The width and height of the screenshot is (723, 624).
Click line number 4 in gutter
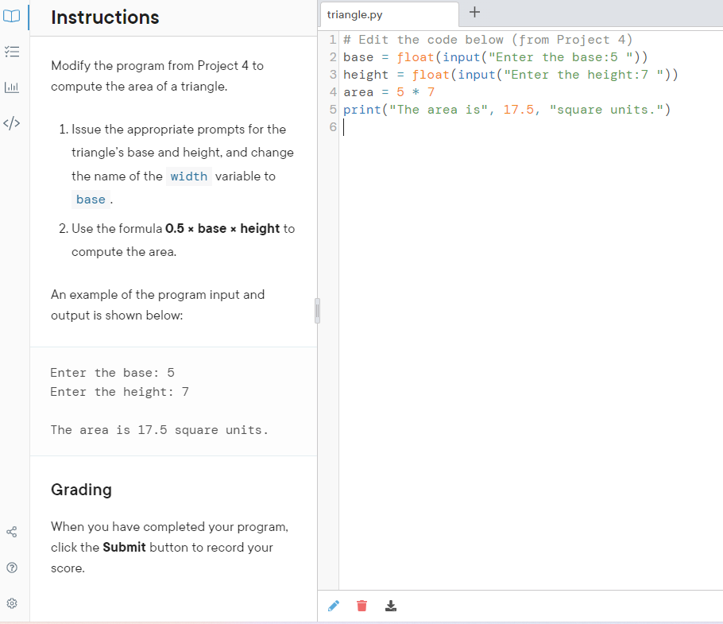click(333, 92)
